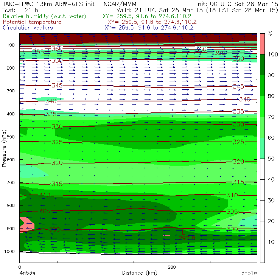Click the '297.8' minimum temperature label
This screenshot has width=280, height=280.
tap(187, 238)
